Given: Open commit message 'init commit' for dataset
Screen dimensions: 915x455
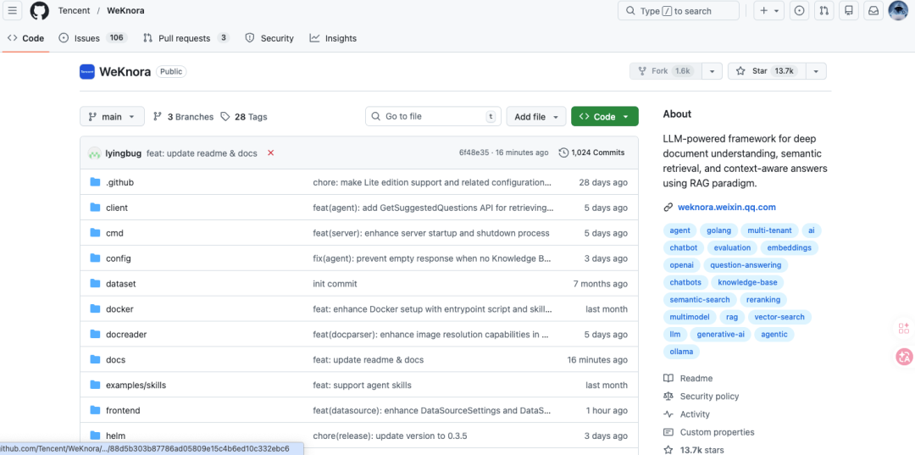Looking at the screenshot, I should pos(335,284).
